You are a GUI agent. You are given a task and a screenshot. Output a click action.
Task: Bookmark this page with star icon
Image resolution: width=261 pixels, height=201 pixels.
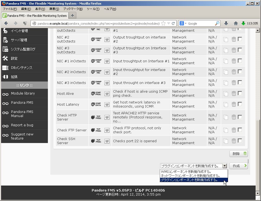coord(163,23)
